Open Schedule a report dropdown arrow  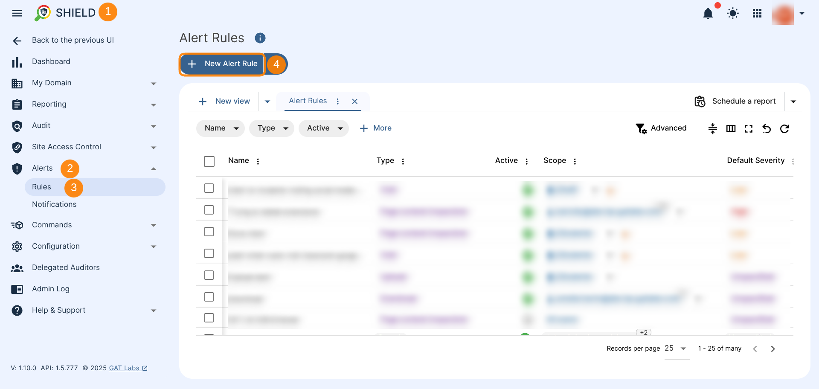793,102
